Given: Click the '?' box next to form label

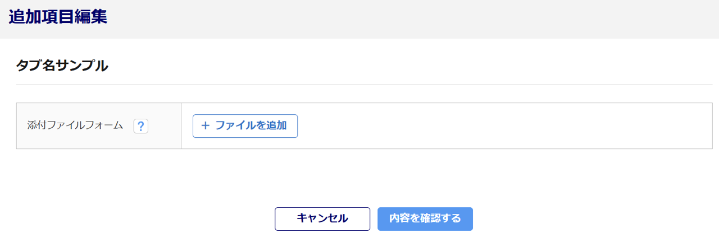Looking at the screenshot, I should pos(141,126).
